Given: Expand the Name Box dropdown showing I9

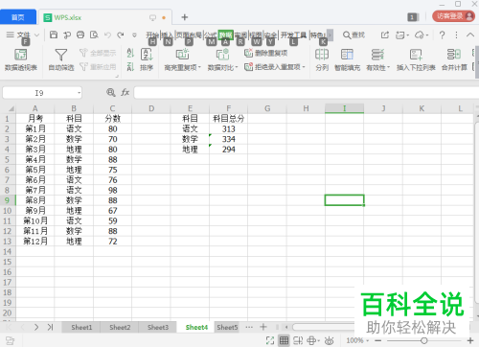Looking at the screenshot, I should tap(79, 93).
